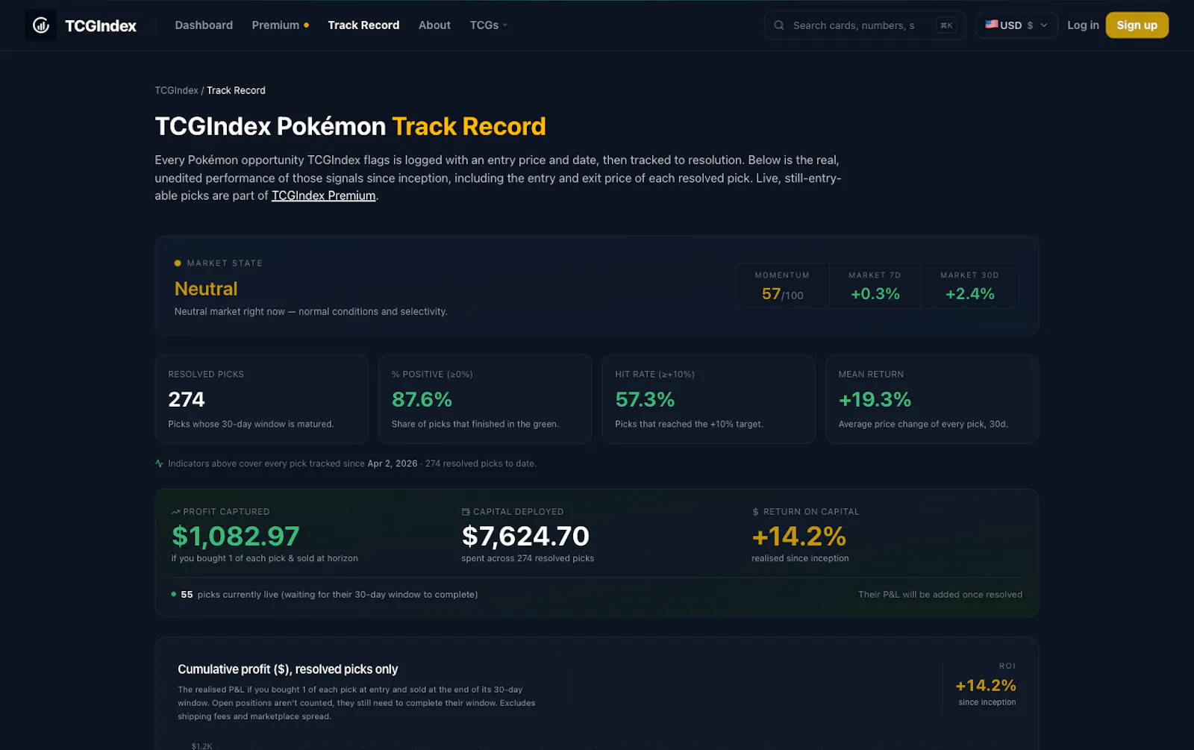Screen dimensions: 1194x750
Task: Go to the Dashboard page
Action: click(x=204, y=25)
